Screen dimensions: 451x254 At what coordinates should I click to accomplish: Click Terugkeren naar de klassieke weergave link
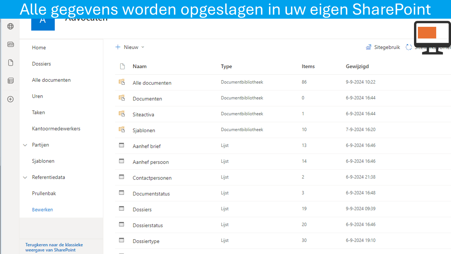54,247
